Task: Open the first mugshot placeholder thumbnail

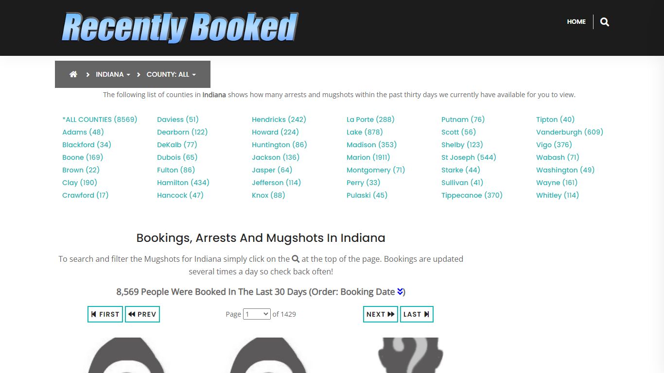Action: [126, 355]
